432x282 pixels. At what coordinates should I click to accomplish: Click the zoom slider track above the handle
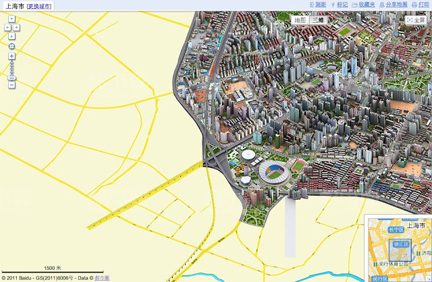(11, 67)
